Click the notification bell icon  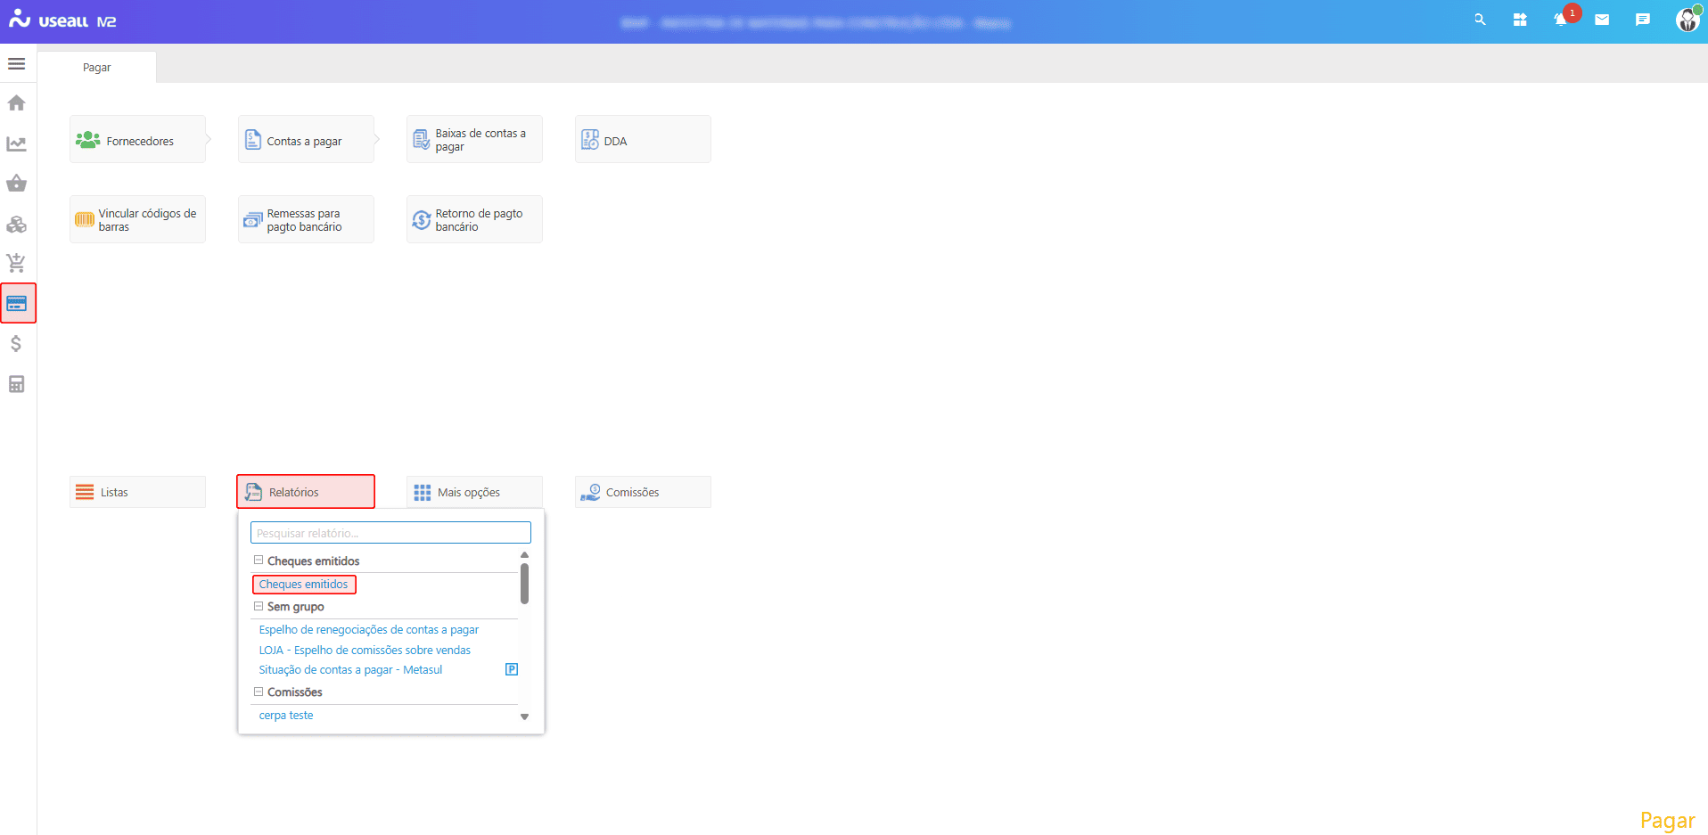click(x=1560, y=20)
